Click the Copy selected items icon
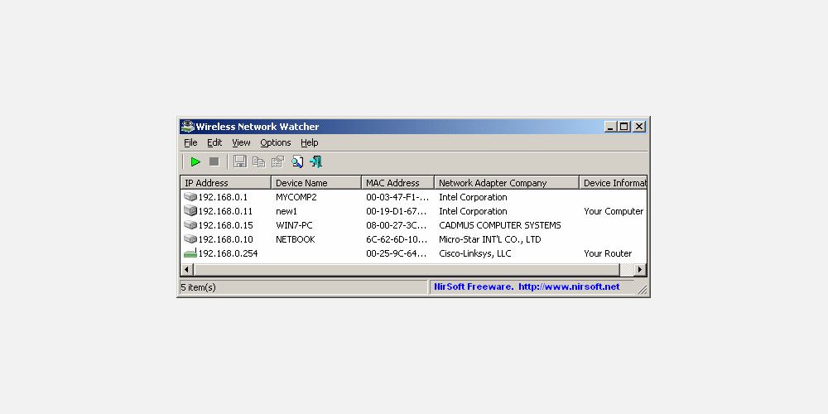The width and height of the screenshot is (828, 414). click(x=258, y=161)
